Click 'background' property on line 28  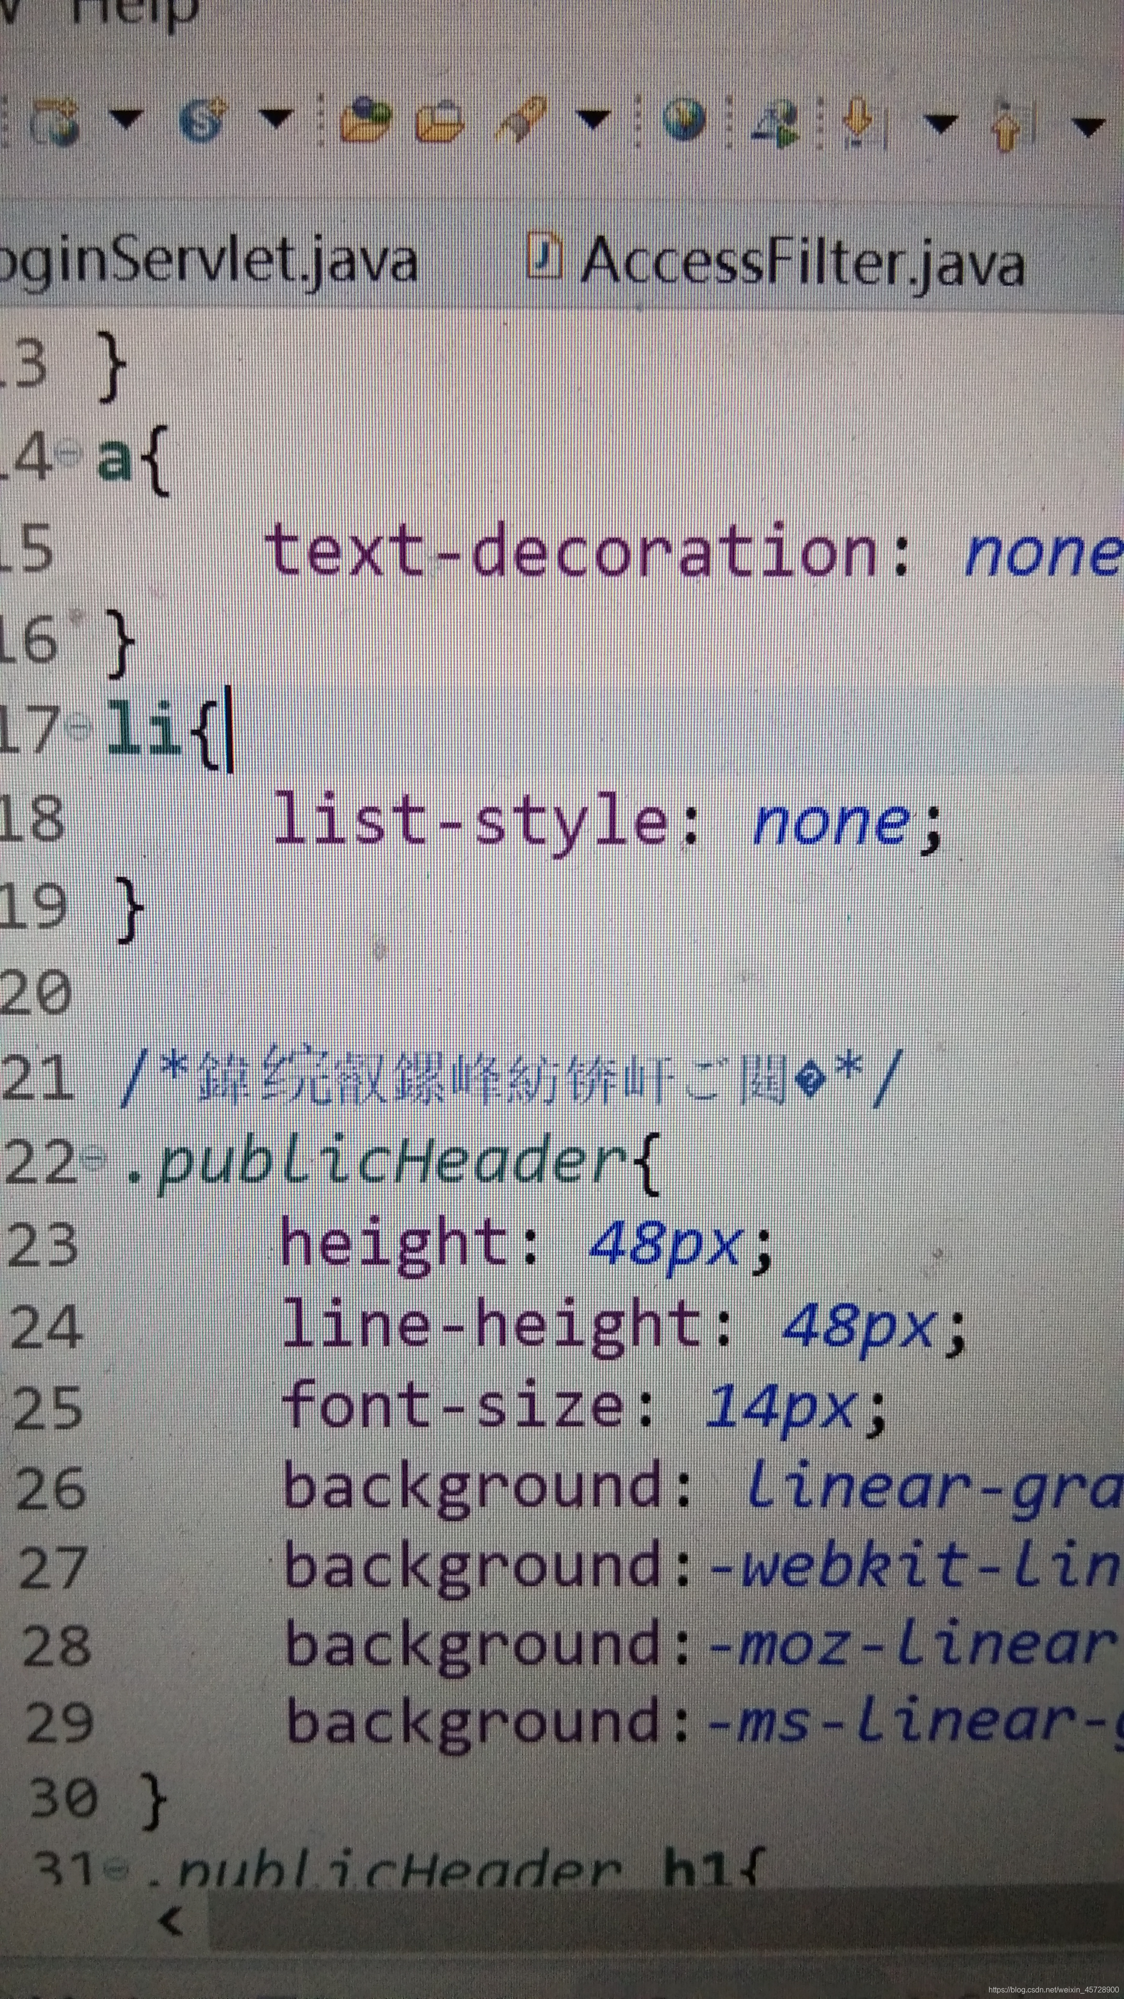[472, 1647]
